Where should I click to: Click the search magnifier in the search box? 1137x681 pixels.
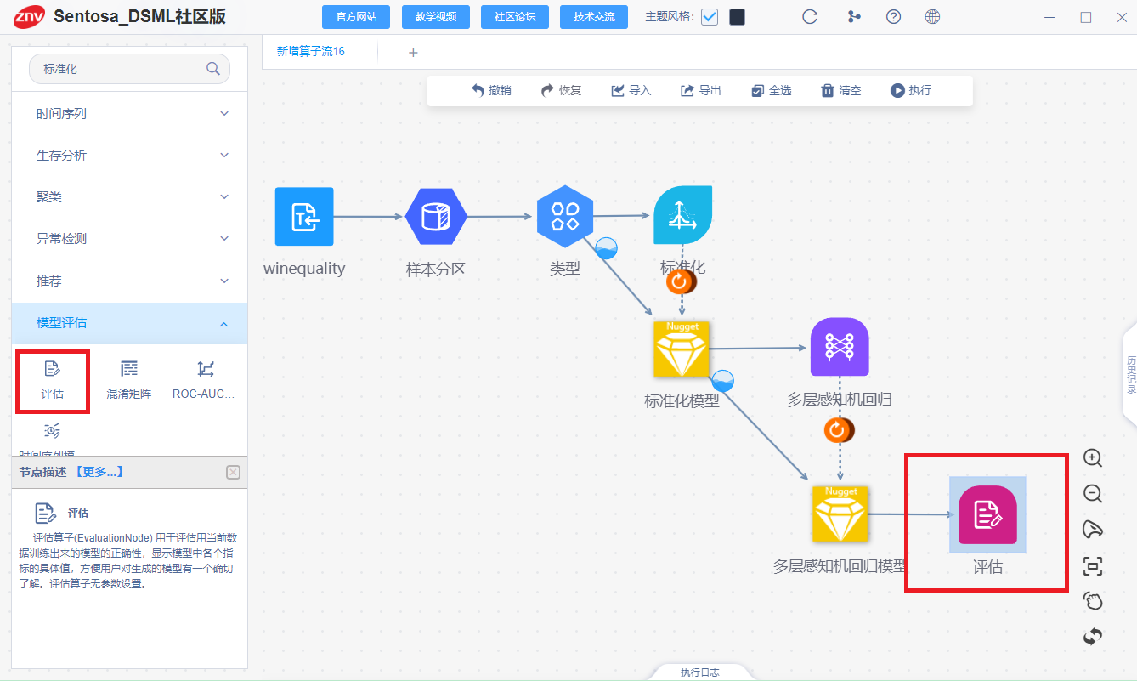[x=213, y=69]
